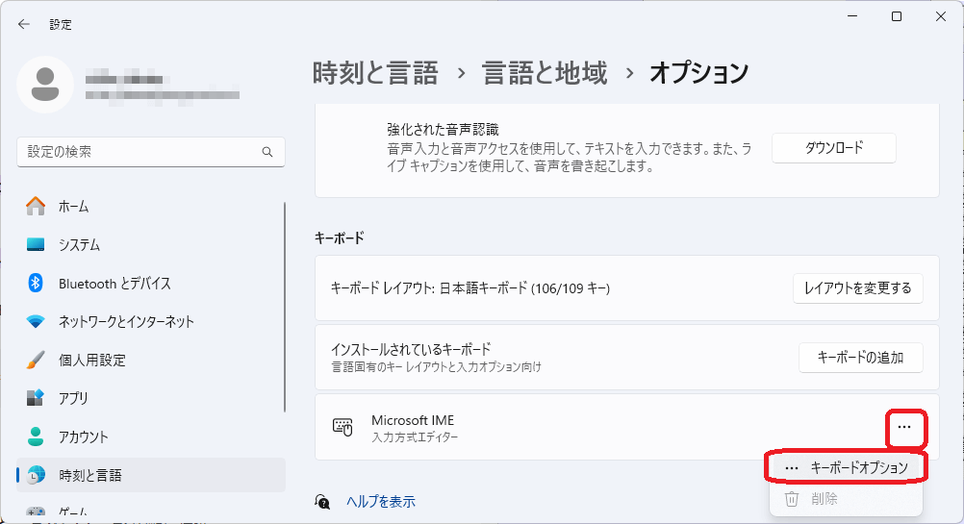Click the 設定の検索 search field
The image size is (964, 524).
coord(140,152)
